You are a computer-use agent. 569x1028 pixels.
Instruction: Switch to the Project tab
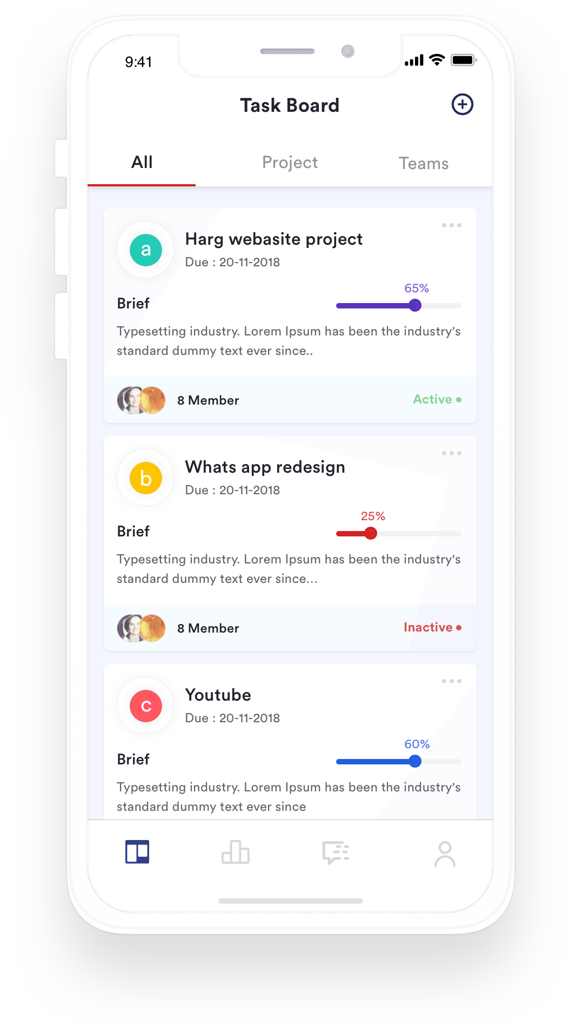[x=290, y=163]
